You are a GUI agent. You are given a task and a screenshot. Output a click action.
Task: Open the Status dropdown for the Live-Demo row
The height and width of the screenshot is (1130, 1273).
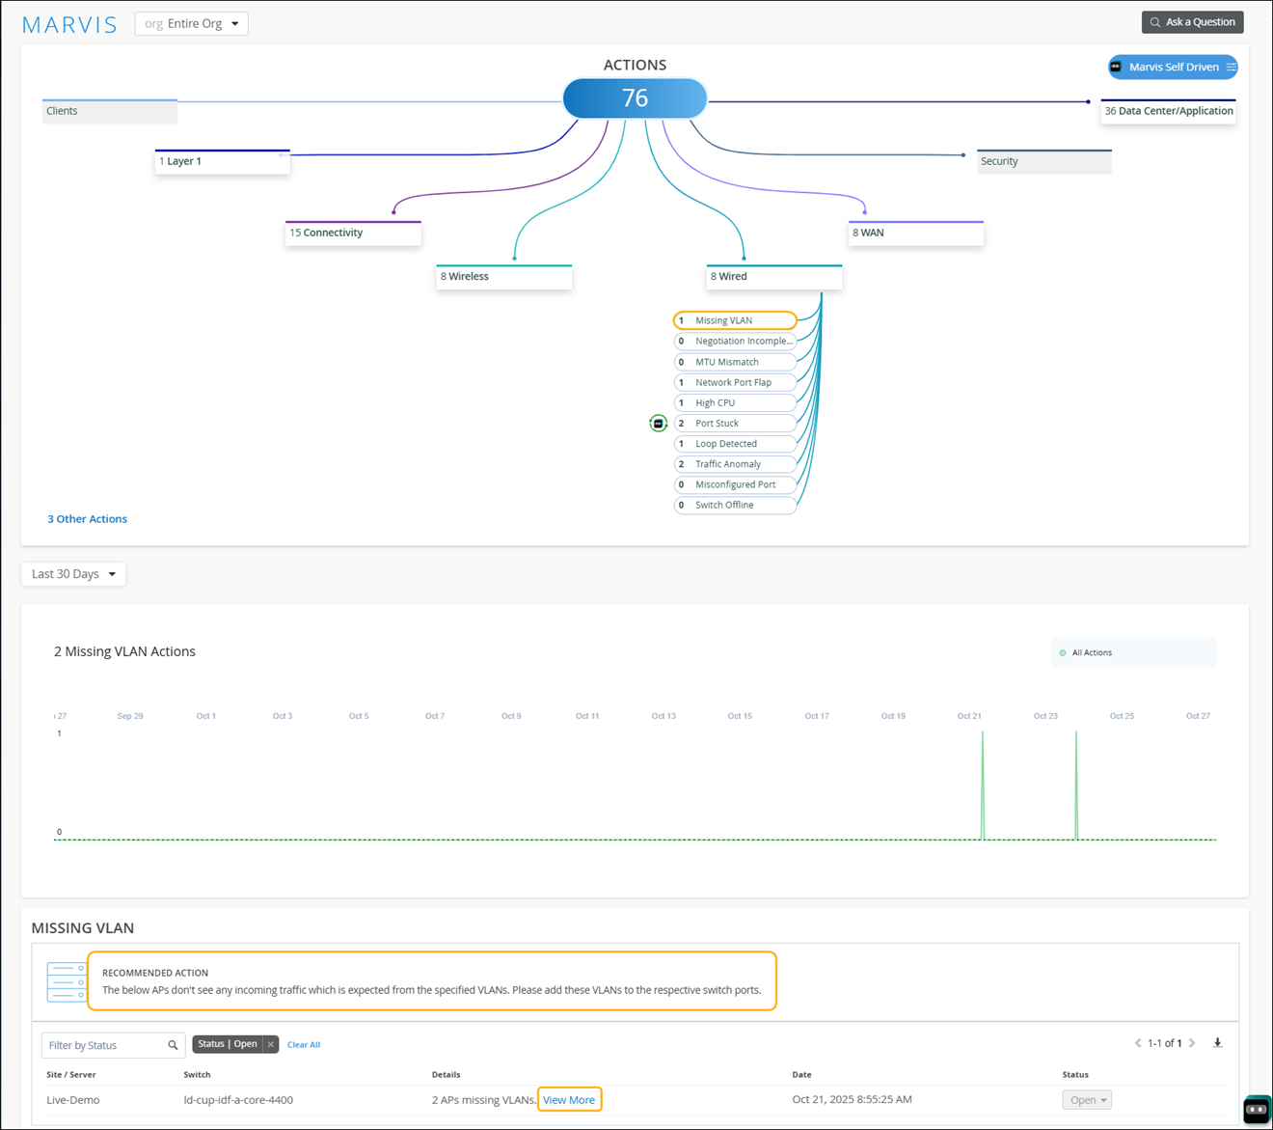1087,1100
